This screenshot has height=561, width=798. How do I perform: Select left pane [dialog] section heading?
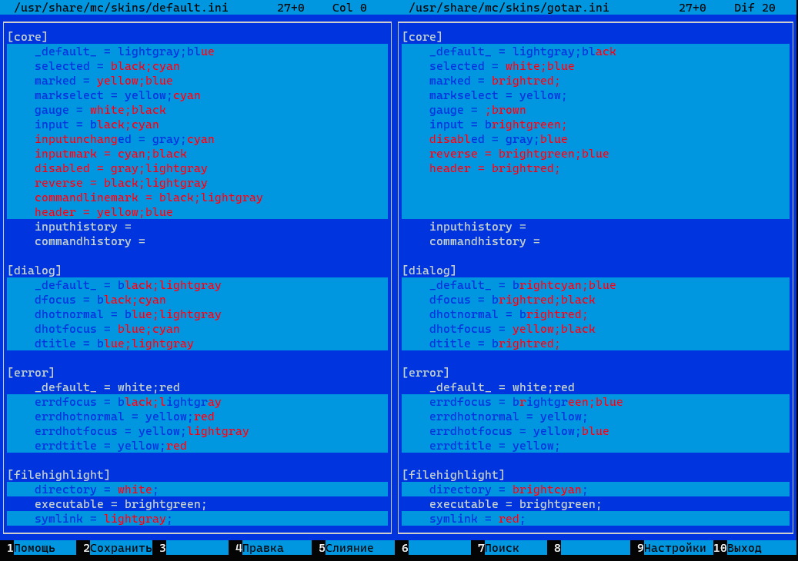pyautogui.click(x=35, y=271)
